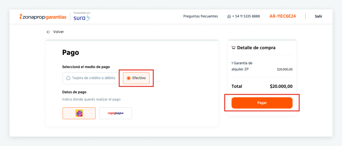Viewport: 342px width, 146px height.
Task: Select the Pago Fácil payment option
Action: pos(79,113)
